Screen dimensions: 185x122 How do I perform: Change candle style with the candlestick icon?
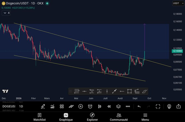[100, 107]
